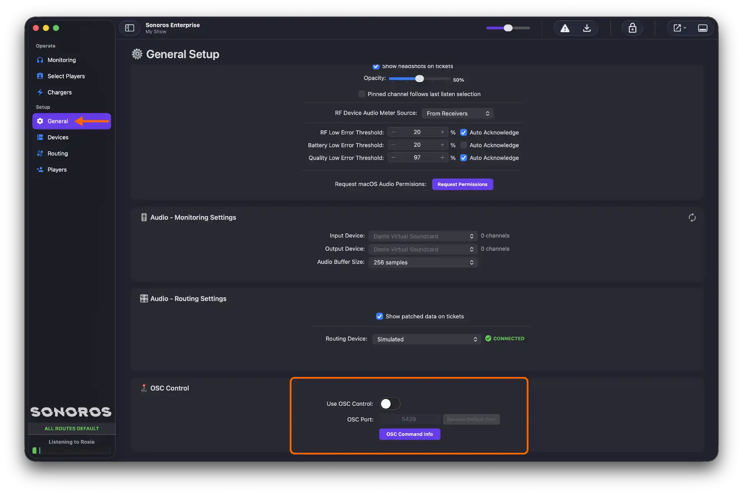
Task: Click Request Permissions button
Action: 462,184
